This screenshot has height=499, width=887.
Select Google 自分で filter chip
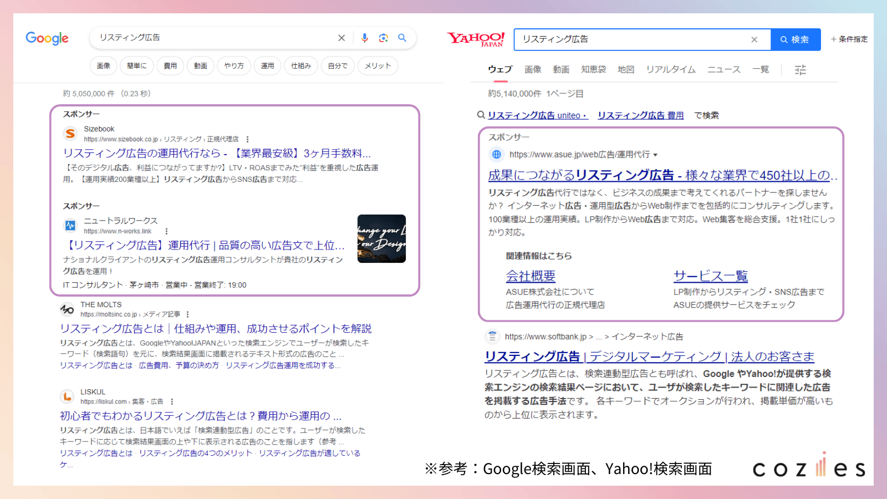coord(338,65)
